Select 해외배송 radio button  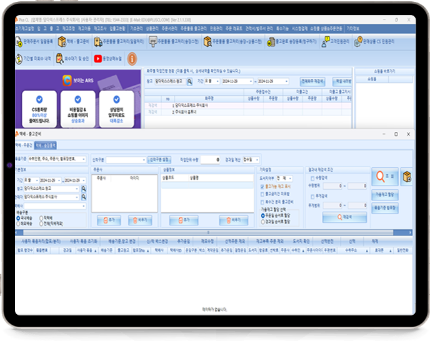tap(18, 224)
